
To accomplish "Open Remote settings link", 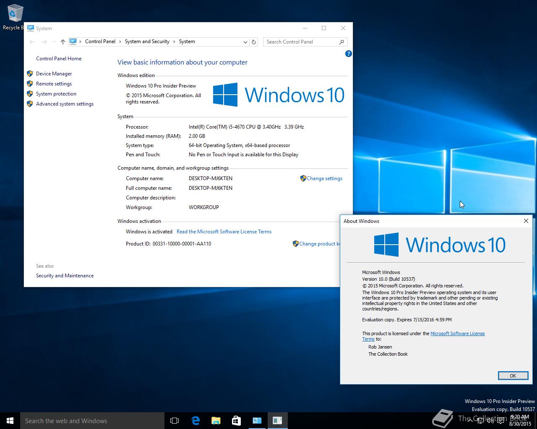I will click(54, 84).
